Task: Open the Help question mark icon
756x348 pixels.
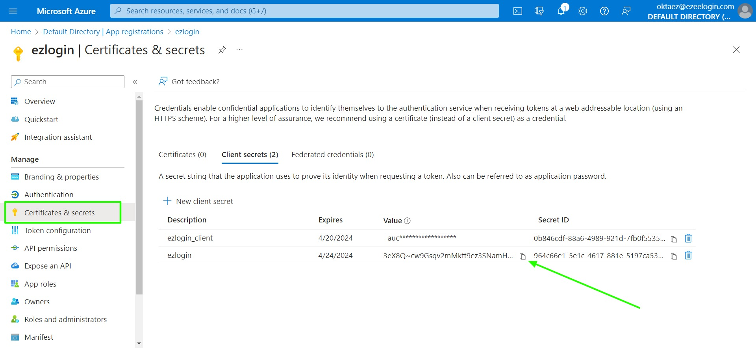Action: coord(604,11)
